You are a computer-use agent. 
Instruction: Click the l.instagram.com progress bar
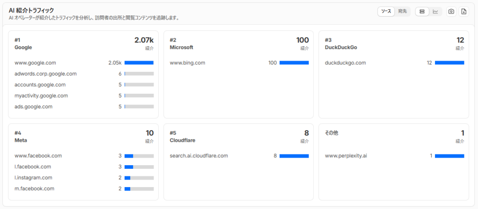tap(139, 178)
